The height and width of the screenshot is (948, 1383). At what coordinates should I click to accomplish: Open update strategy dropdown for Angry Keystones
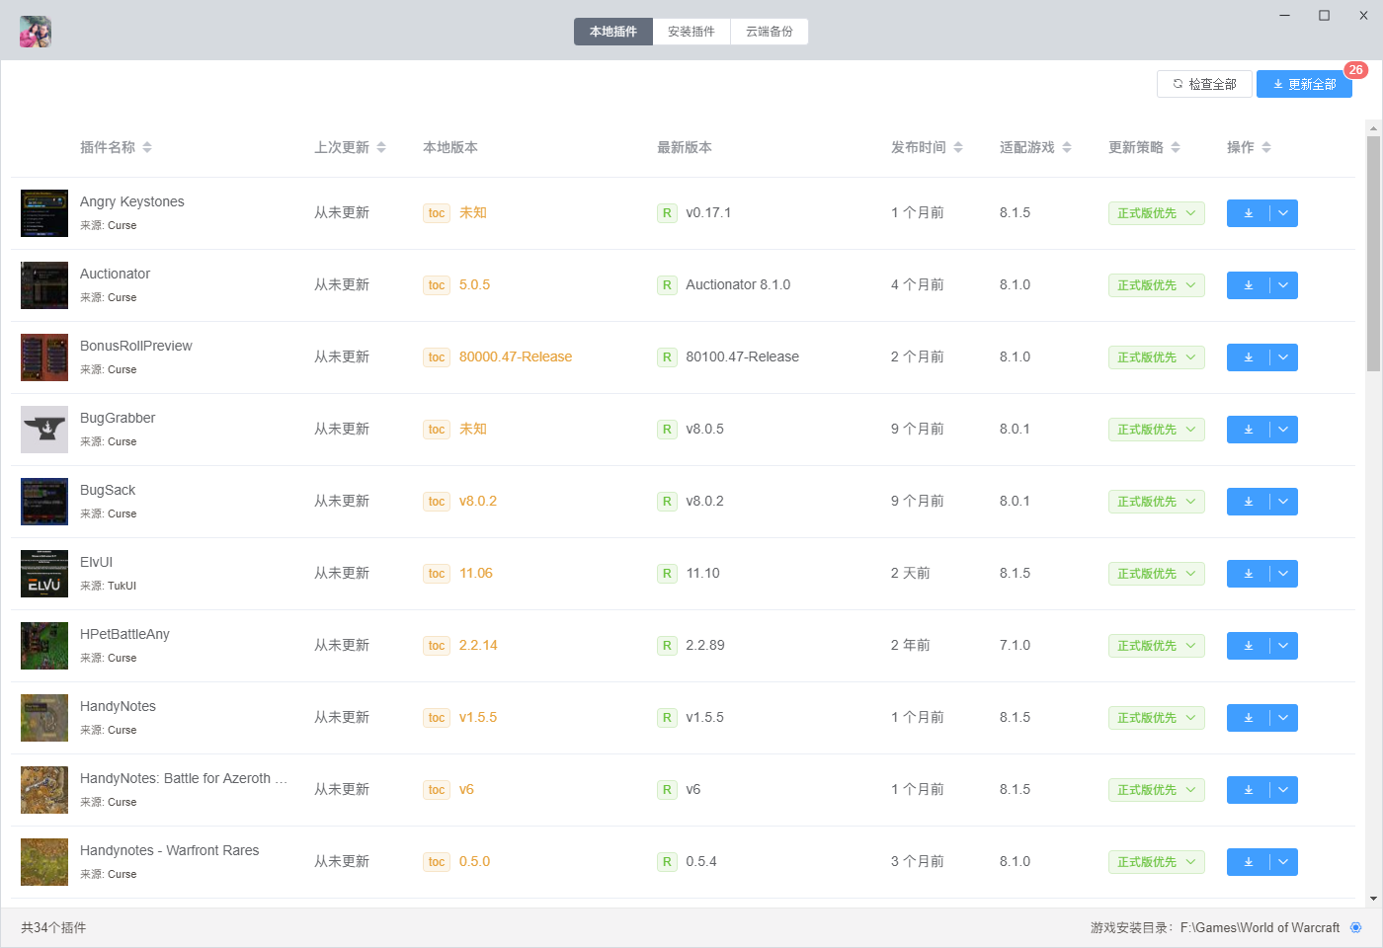(x=1156, y=213)
